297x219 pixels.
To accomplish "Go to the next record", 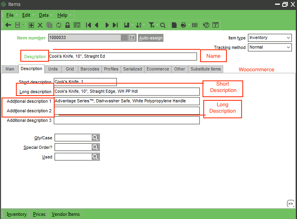I will click(x=107, y=25).
